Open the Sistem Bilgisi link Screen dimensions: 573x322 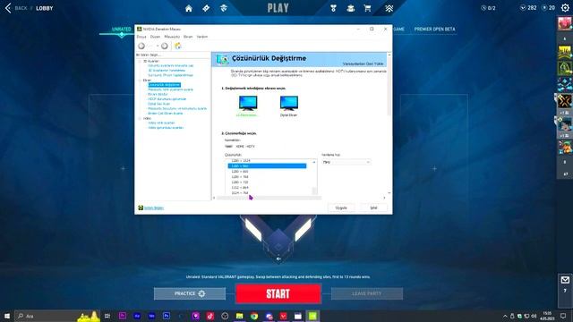(x=154, y=208)
